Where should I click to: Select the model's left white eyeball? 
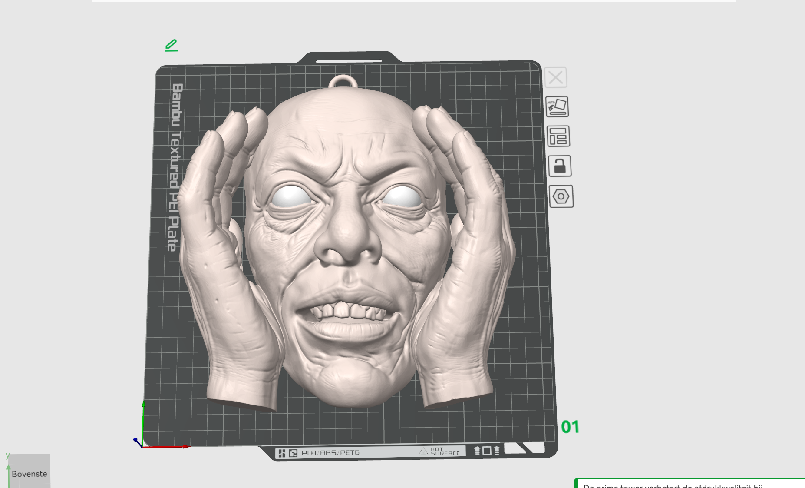290,196
